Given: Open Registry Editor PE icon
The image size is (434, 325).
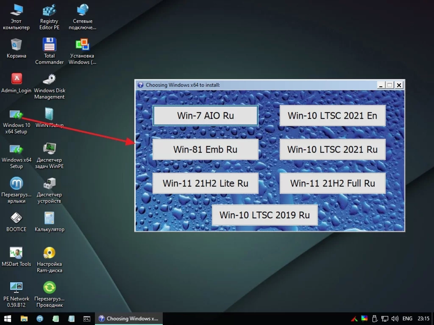Looking at the screenshot, I should point(49,17).
